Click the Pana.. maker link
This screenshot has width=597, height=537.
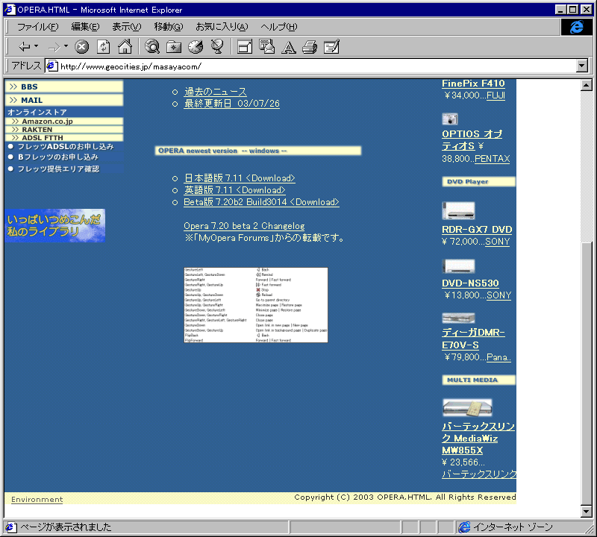(498, 357)
